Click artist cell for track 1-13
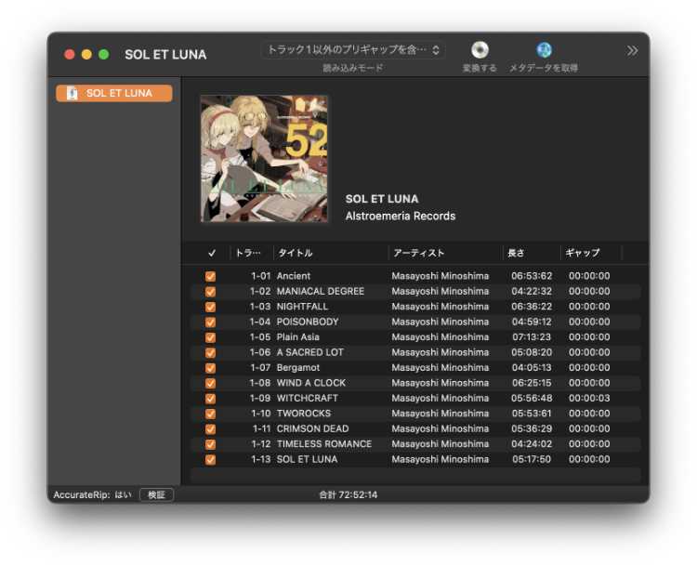 [x=441, y=459]
